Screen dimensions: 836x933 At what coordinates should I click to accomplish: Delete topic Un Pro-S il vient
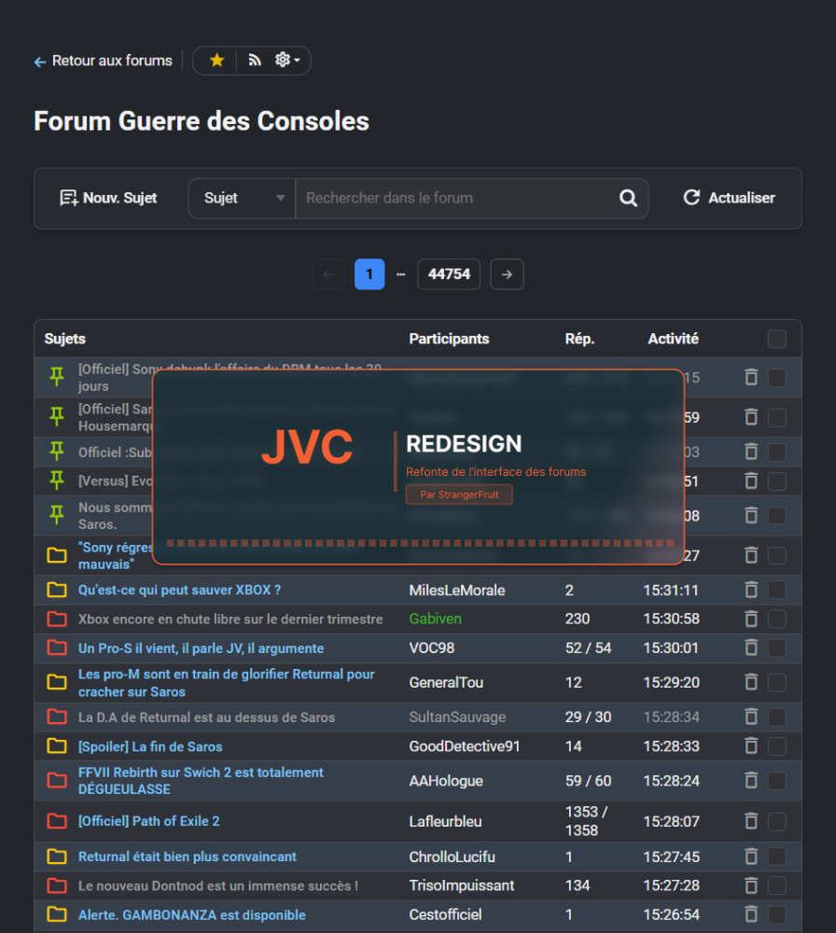(751, 648)
